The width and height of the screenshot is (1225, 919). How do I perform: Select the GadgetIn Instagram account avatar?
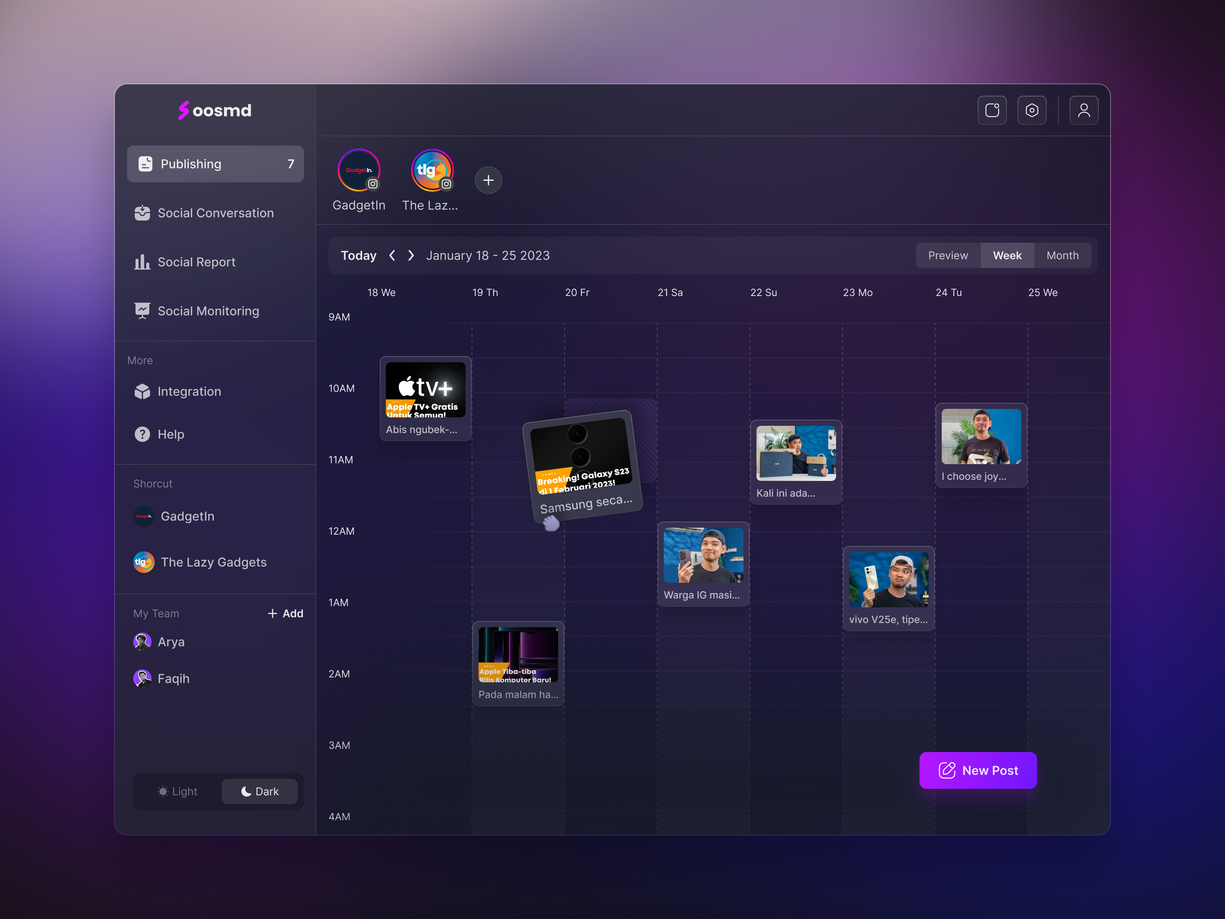coord(359,171)
